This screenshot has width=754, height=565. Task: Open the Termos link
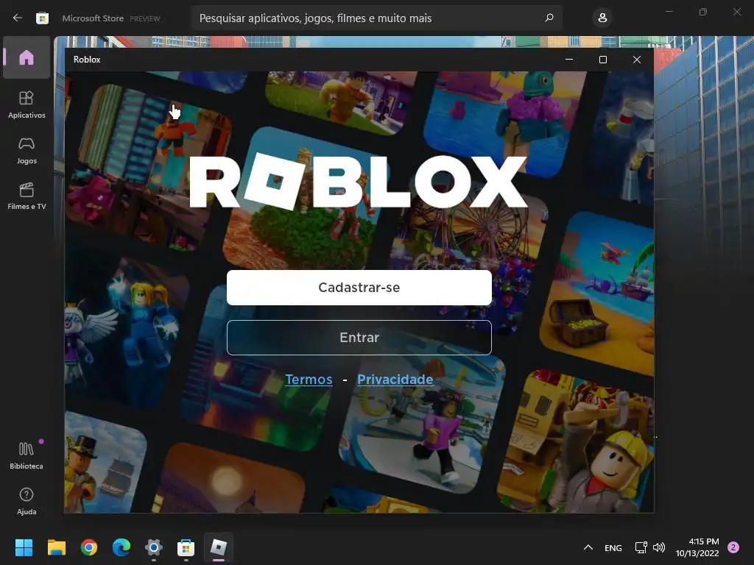(x=309, y=379)
